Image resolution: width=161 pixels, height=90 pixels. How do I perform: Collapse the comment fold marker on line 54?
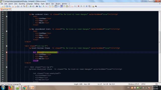(7, 67)
